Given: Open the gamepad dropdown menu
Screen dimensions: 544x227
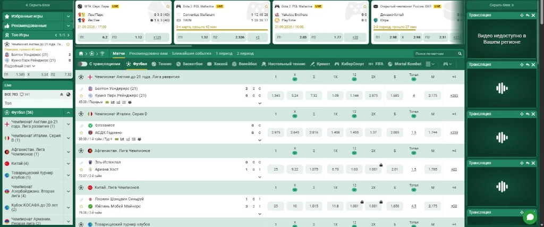Looking at the screenshot, I should [x=447, y=64].
